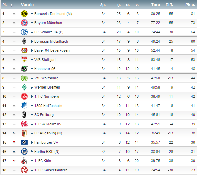Click the FC Augsburg up-trend arrow
197x175 pixels.
click(x=14, y=133)
